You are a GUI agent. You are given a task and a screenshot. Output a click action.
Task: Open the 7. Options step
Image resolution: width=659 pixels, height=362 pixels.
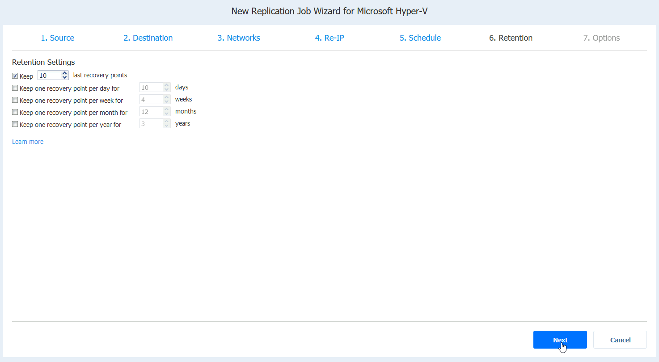click(601, 38)
